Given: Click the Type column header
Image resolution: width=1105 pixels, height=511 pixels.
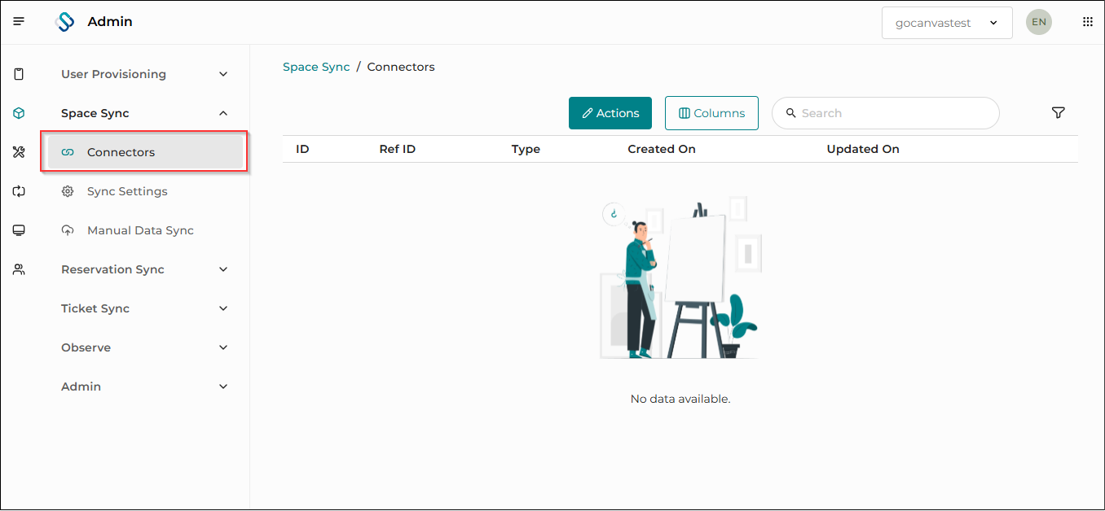Looking at the screenshot, I should [x=526, y=149].
